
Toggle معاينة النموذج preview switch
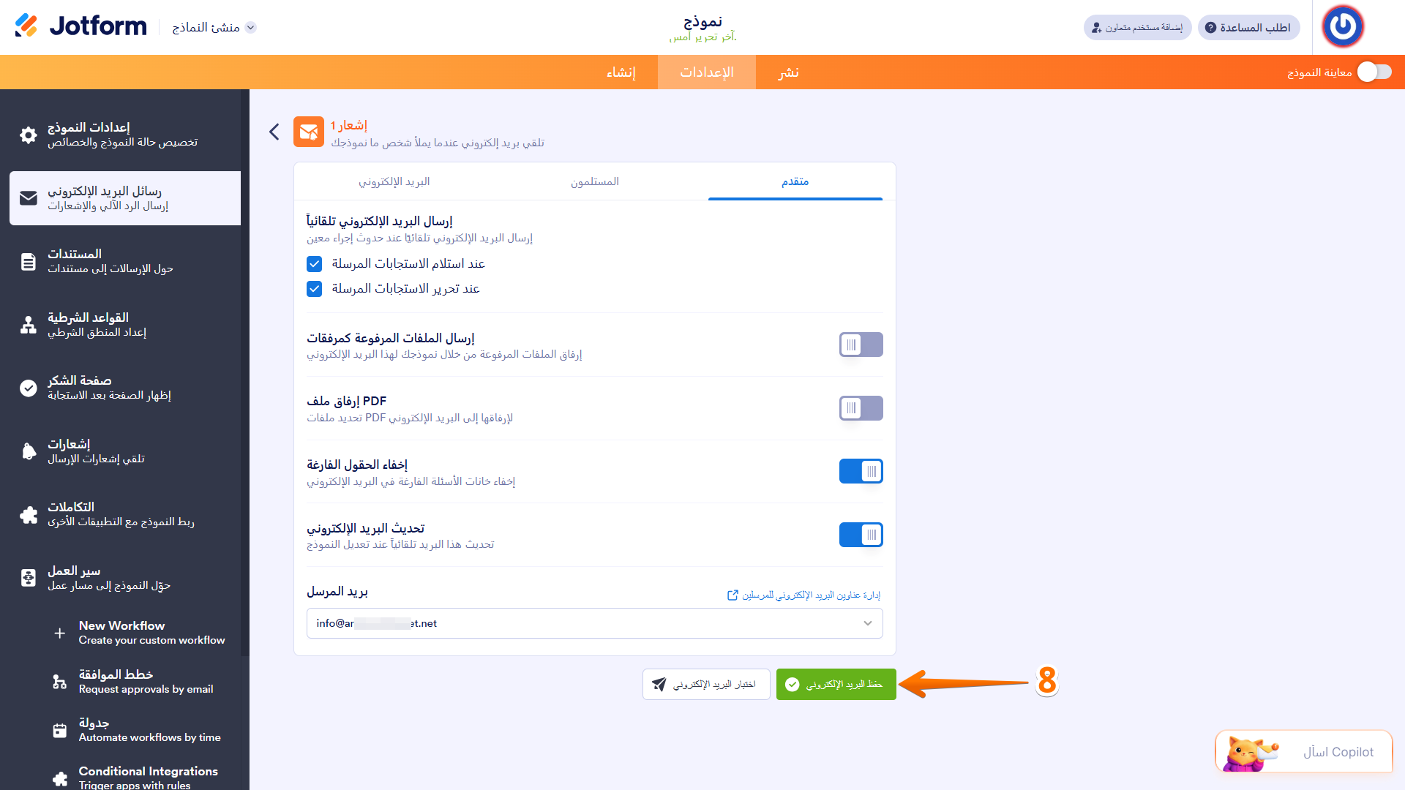[1374, 72]
